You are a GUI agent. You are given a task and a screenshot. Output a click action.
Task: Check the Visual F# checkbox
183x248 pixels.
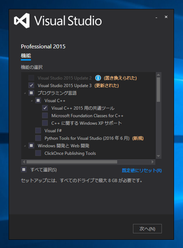click(x=38, y=131)
